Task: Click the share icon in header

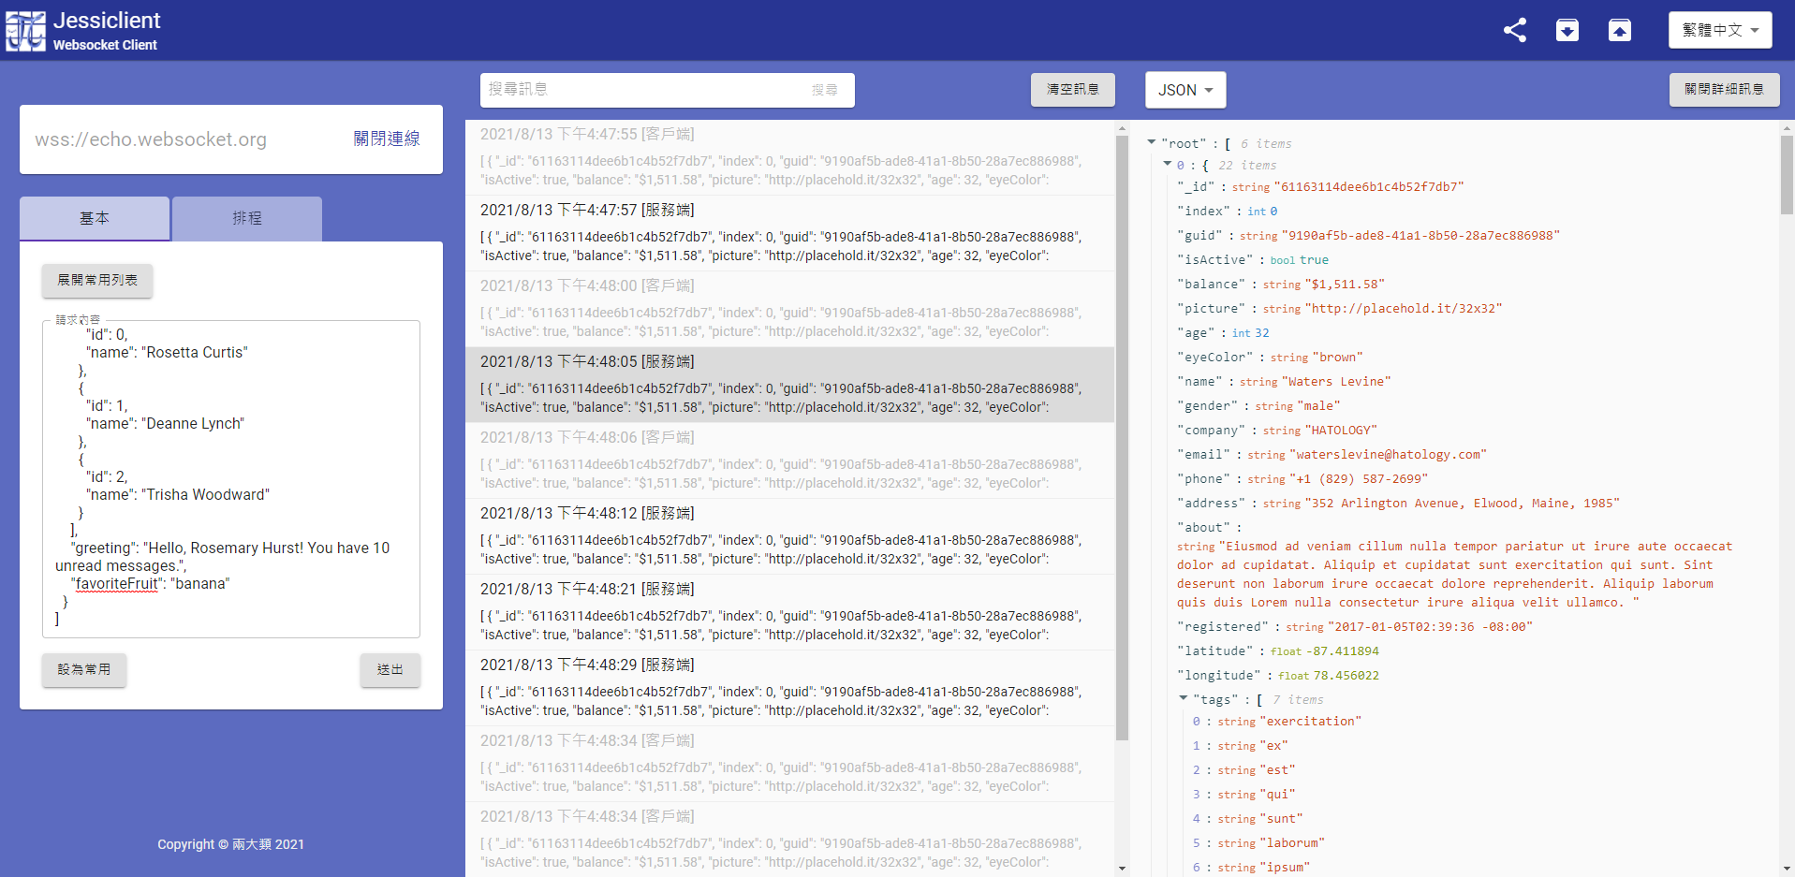Action: pyautogui.click(x=1515, y=30)
